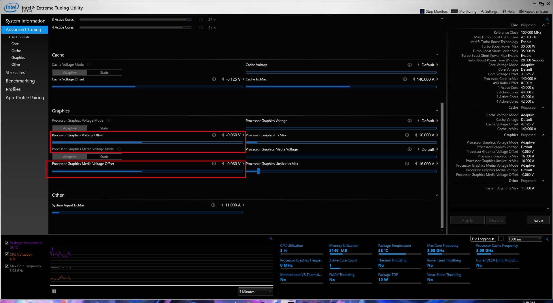Open Benchmarking page

[x=20, y=81]
